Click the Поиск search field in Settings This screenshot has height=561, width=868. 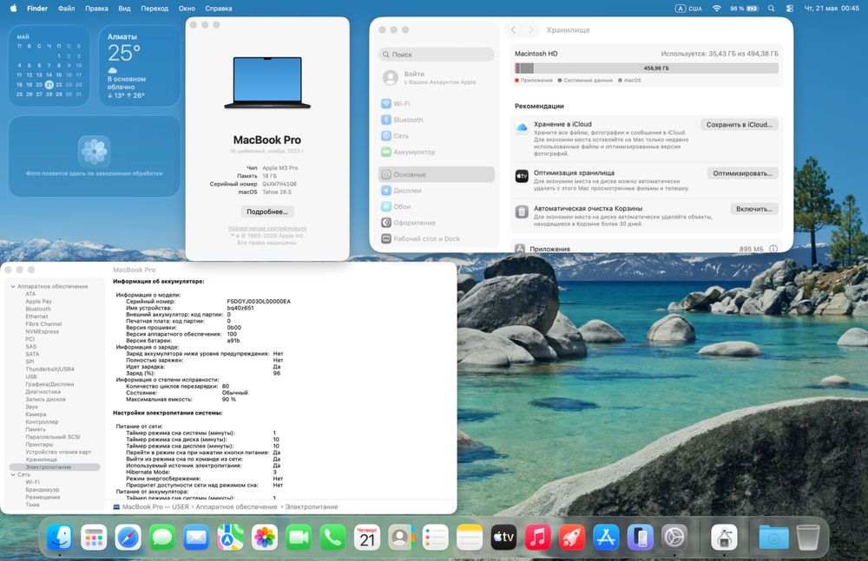click(x=437, y=55)
